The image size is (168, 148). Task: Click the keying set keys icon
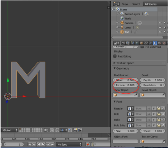[x=94, y=144]
